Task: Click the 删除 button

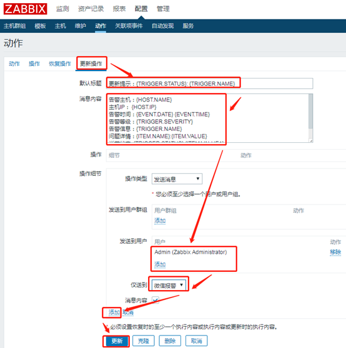Action: (170, 341)
